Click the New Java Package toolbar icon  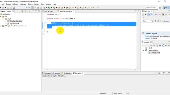[59, 8]
